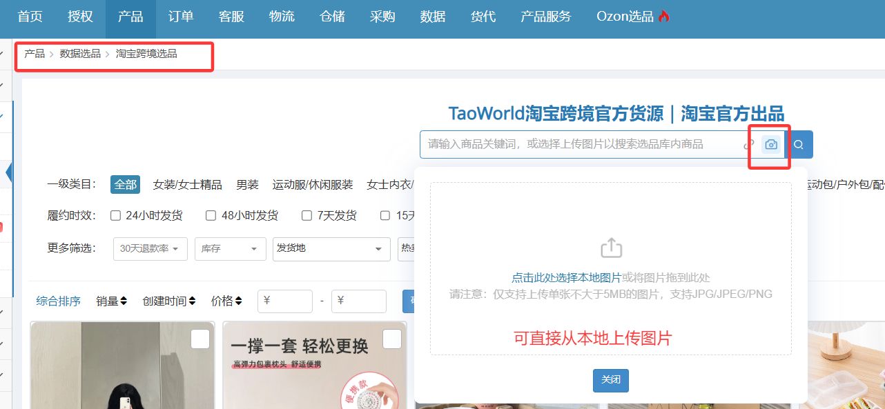885x409 pixels.
Task: Open the 采购 menu
Action: click(382, 17)
